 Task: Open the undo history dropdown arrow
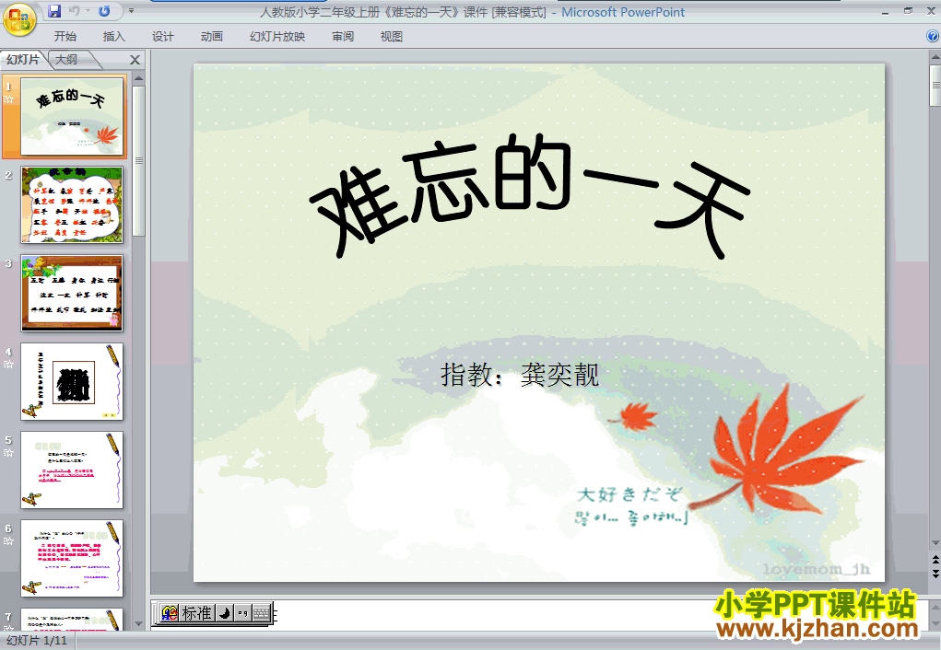88,11
